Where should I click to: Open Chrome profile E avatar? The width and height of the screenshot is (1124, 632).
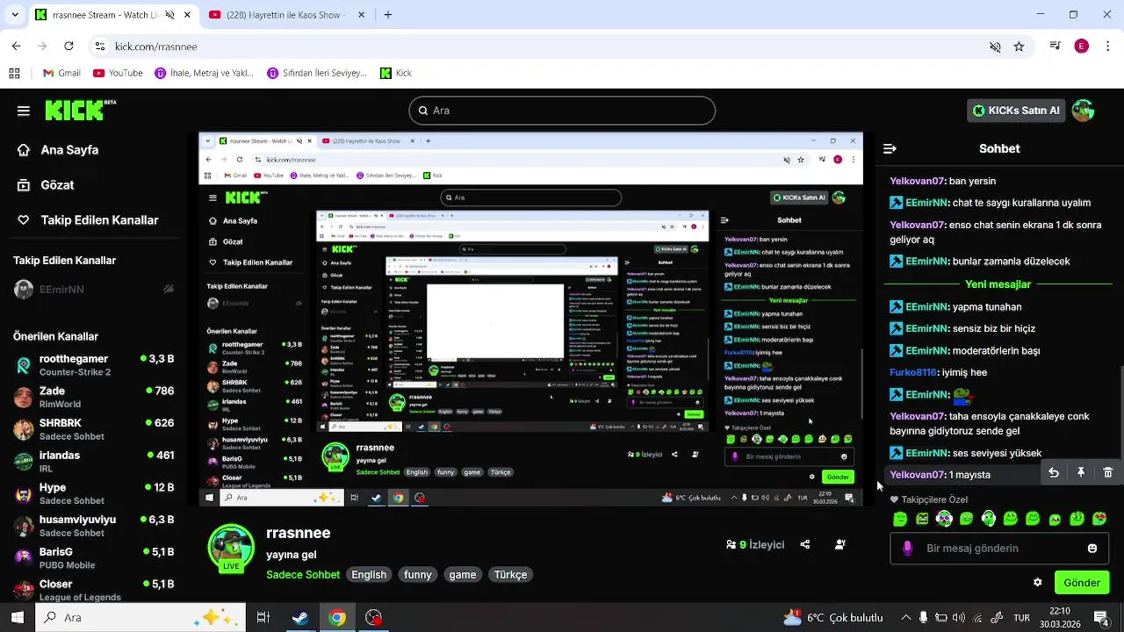click(1082, 47)
